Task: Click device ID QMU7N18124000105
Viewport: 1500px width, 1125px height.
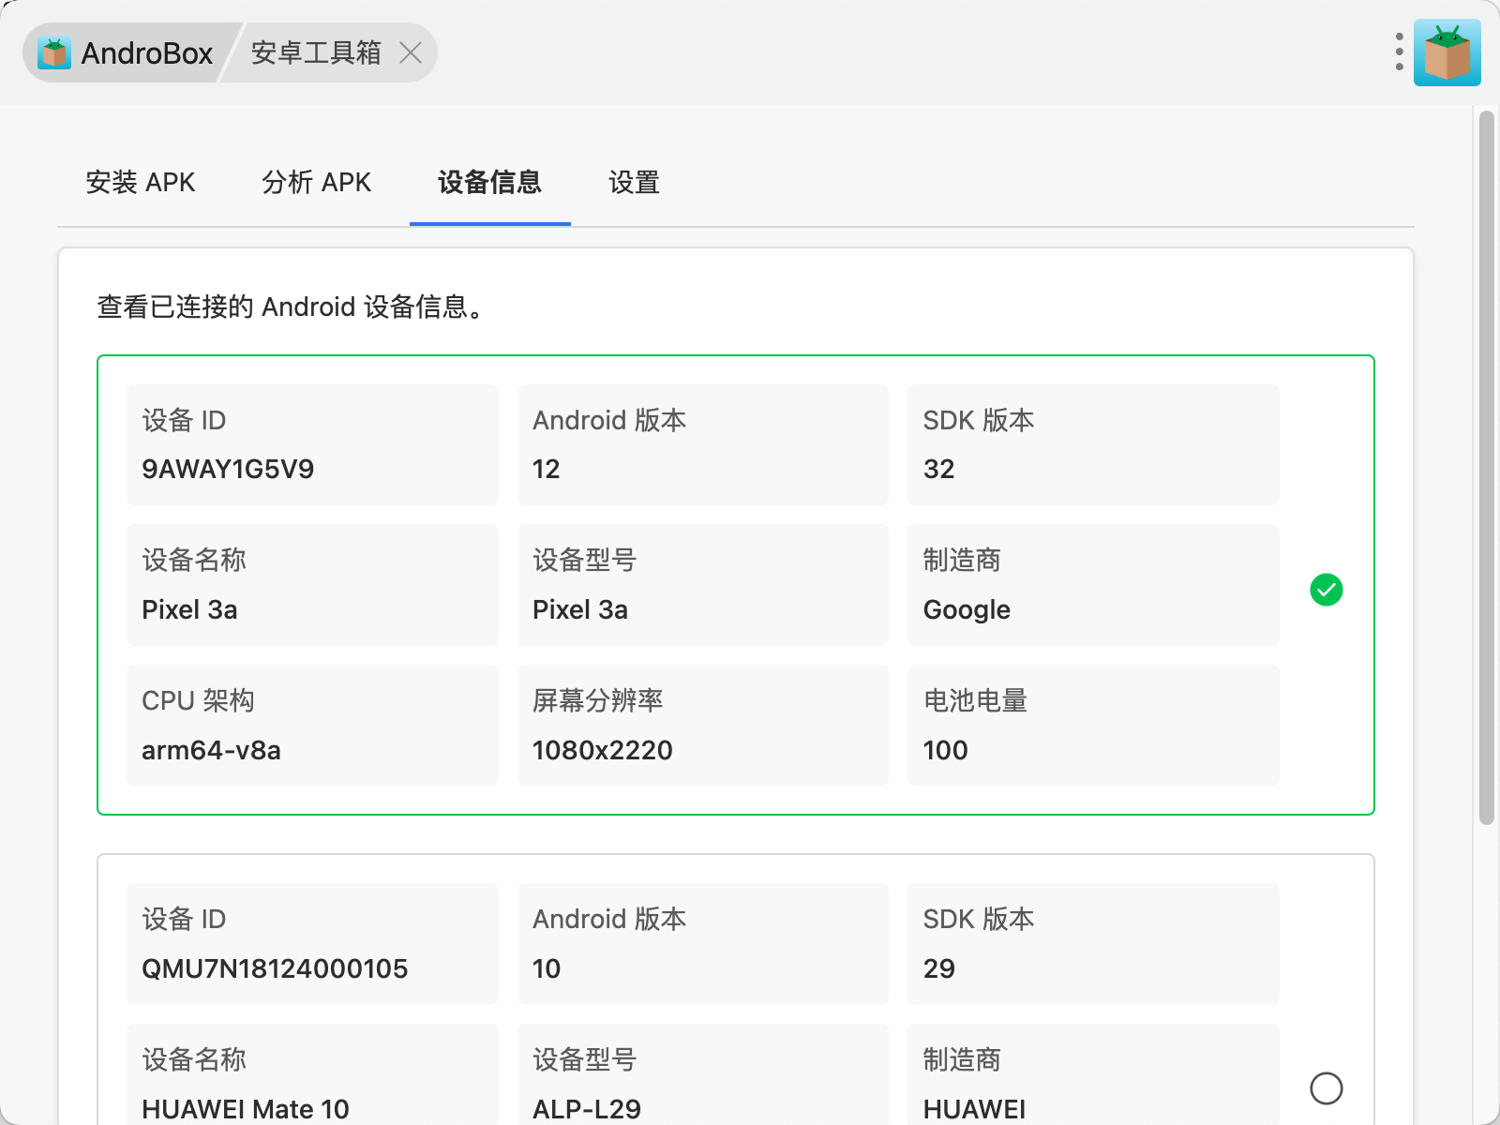Action: [275, 968]
